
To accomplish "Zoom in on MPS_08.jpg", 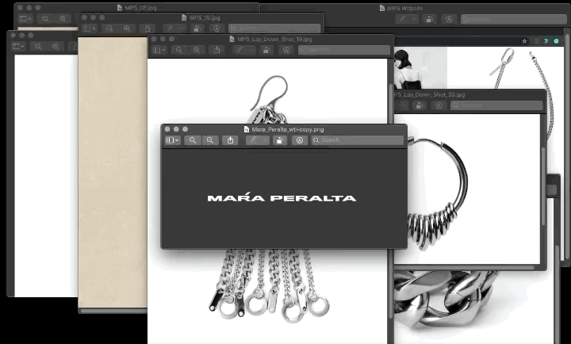I will pyautogui.click(x=63, y=18).
